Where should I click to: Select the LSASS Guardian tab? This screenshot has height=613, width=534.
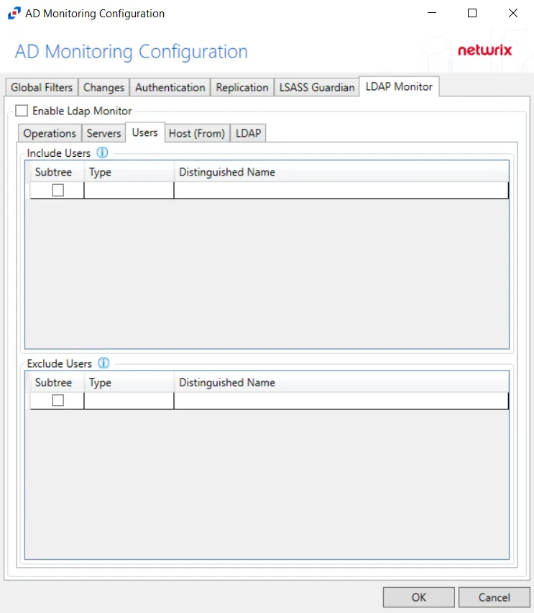tap(317, 87)
